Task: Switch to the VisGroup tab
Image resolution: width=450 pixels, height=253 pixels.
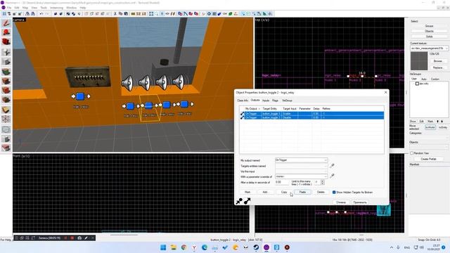Action: [x=287, y=100]
